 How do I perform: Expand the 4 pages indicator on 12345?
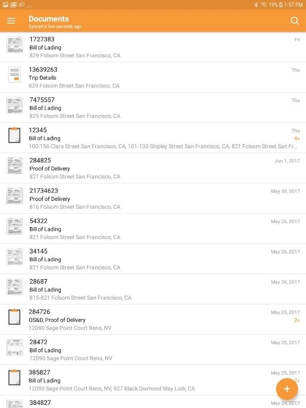tap(296, 138)
